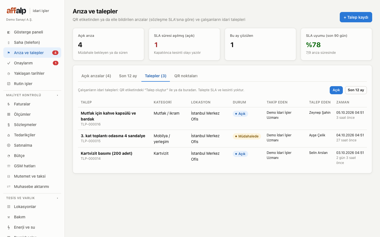Click the red 4 badge on Arıza ve talepler
This screenshot has width=380, height=237.
coord(55,53)
